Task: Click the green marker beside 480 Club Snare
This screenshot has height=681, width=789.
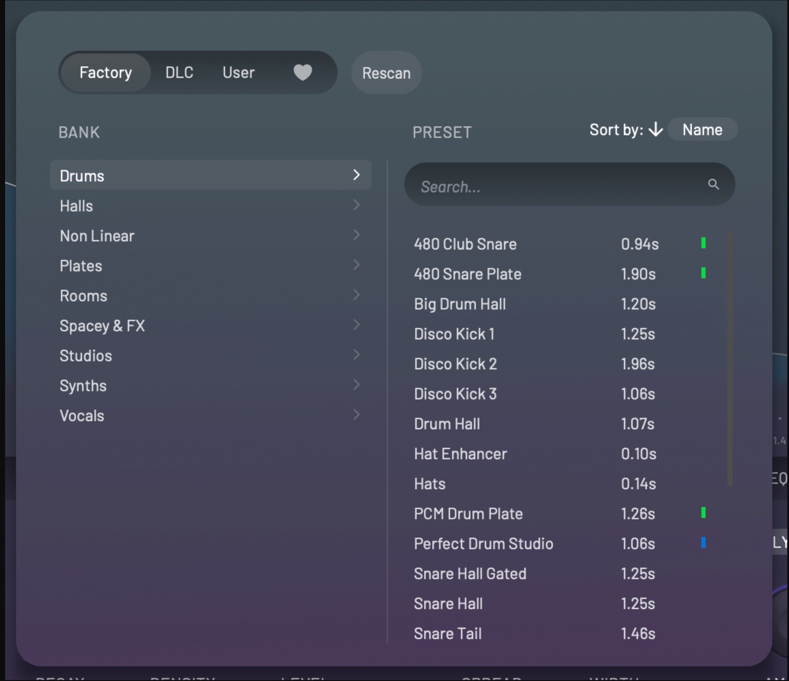Action: click(x=703, y=243)
